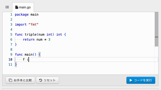Click the "fmt" string on line 3
The height and width of the screenshot is (90, 161).
33,24
